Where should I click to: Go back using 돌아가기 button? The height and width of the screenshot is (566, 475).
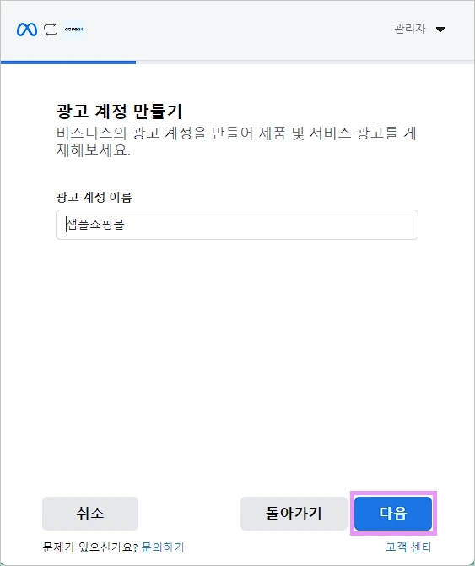point(294,514)
